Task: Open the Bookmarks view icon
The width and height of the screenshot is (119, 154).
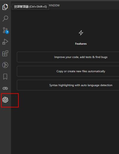Action: pyautogui.click(x=5, y=77)
